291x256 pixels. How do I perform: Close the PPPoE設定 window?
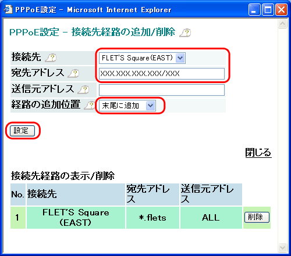coord(281,10)
